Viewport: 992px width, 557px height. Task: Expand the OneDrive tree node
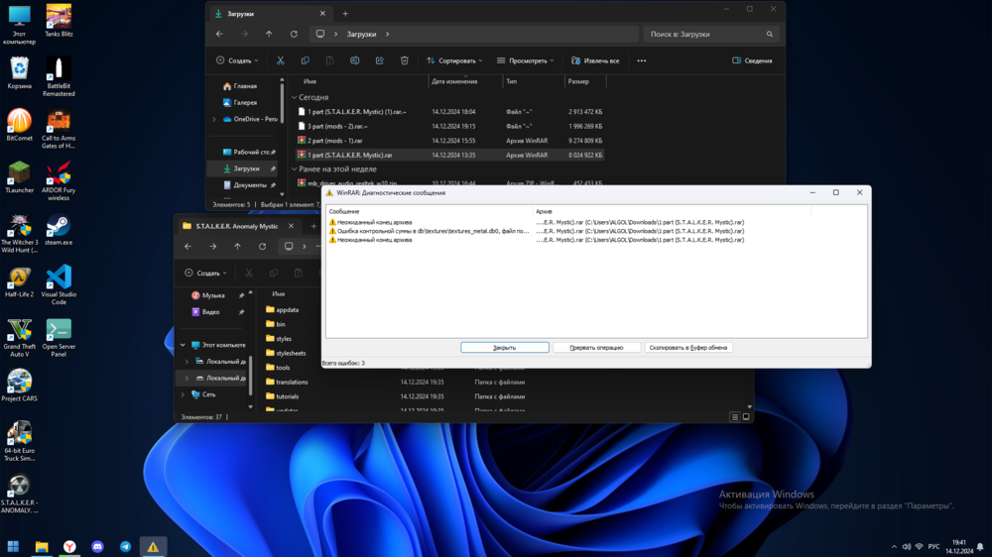(x=214, y=119)
